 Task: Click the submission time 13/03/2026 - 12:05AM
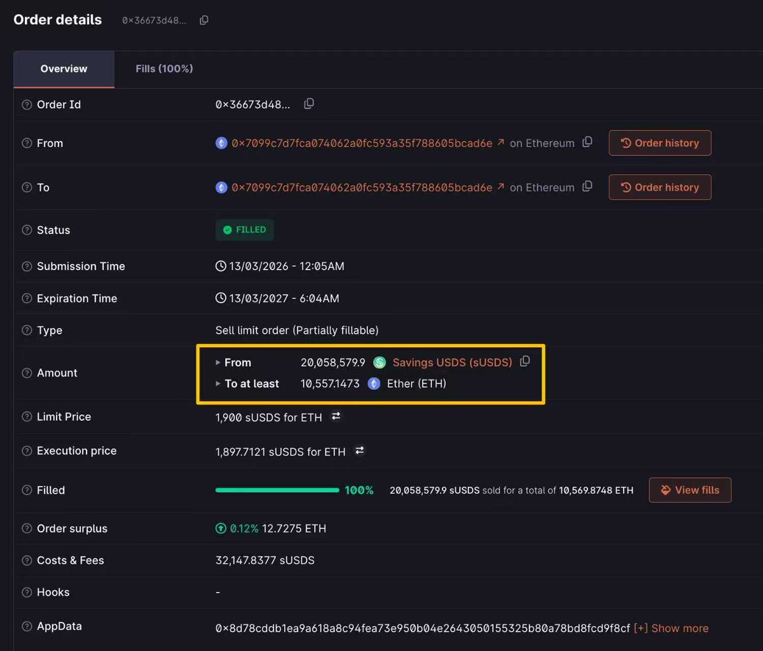(280, 266)
